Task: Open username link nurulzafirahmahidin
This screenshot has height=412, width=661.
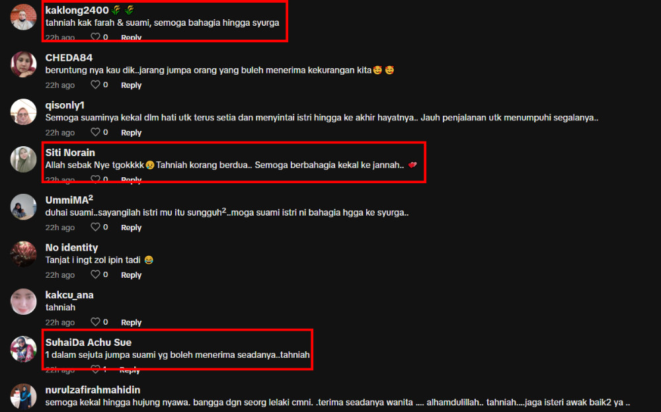Action: click(93, 390)
